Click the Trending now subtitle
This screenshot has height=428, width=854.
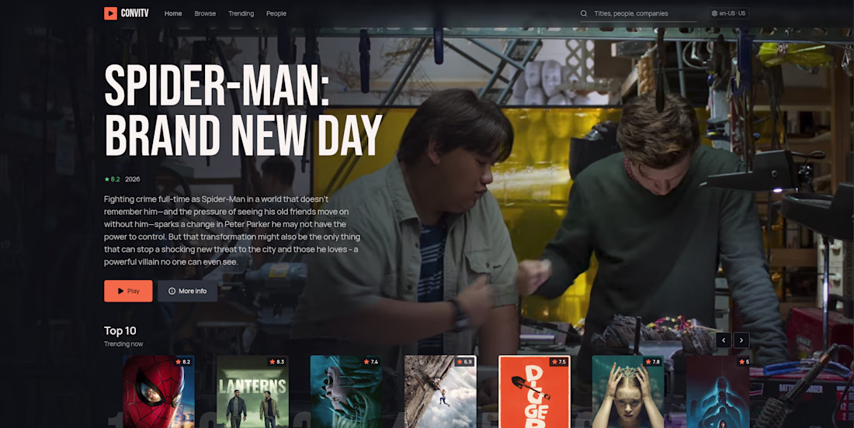(x=123, y=343)
